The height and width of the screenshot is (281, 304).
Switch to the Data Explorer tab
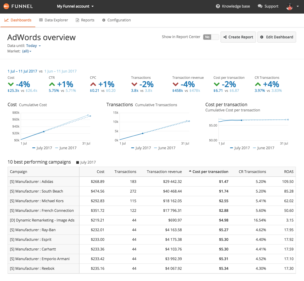(x=54, y=20)
